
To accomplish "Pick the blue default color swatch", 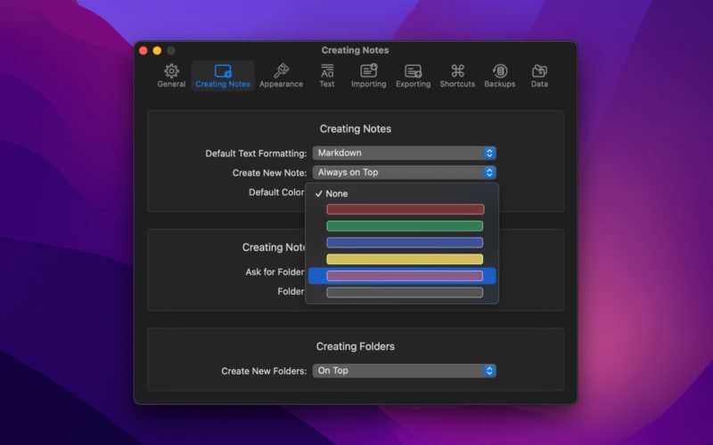I will (x=405, y=242).
